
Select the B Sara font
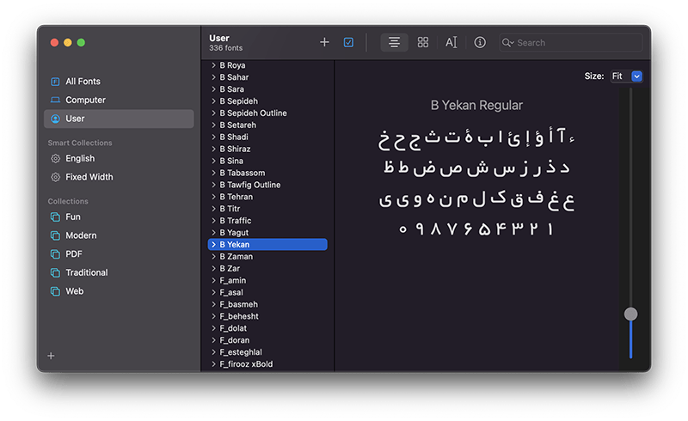click(231, 89)
